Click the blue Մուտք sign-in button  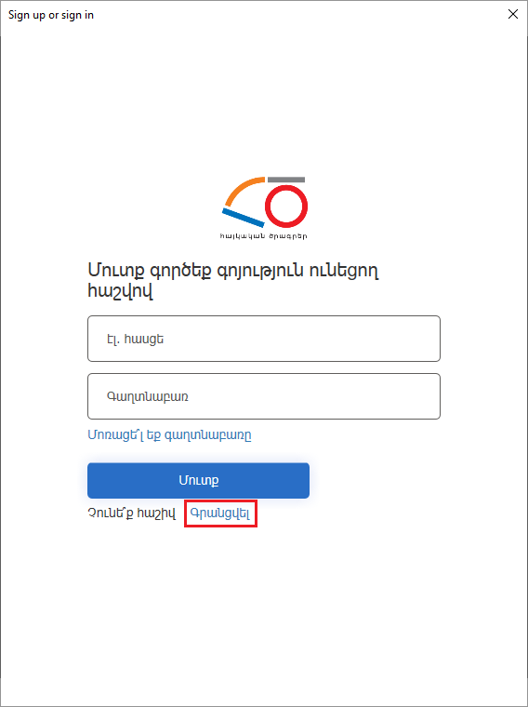click(198, 480)
